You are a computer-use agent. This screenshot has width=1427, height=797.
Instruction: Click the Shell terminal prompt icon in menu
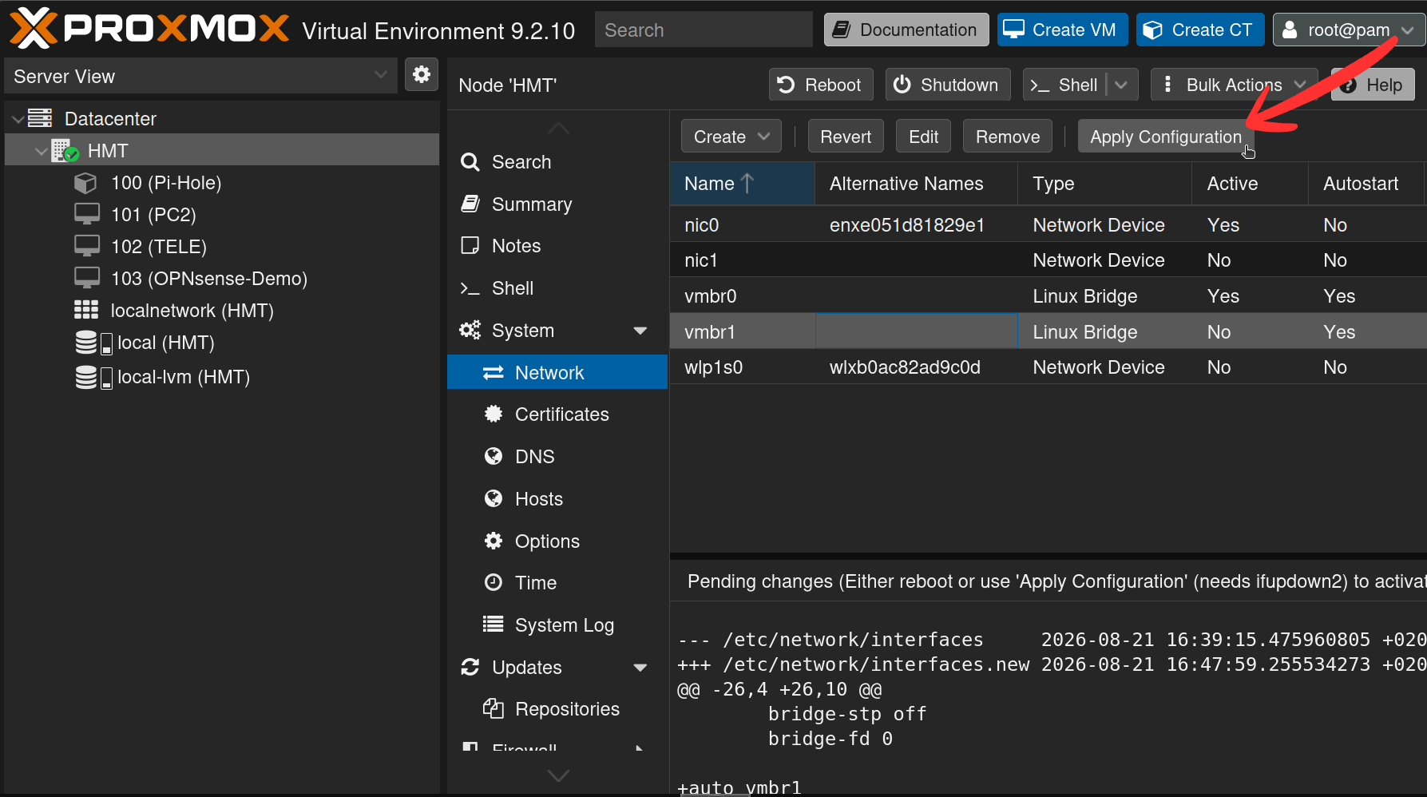[470, 288]
